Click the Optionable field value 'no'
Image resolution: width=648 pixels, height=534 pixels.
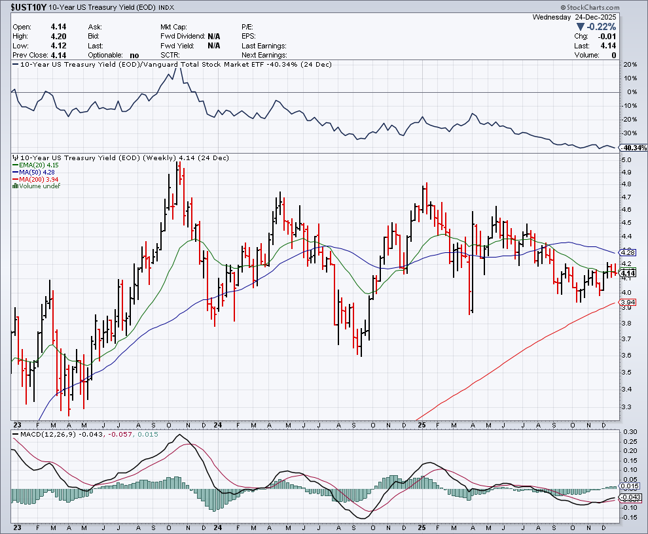(134, 56)
